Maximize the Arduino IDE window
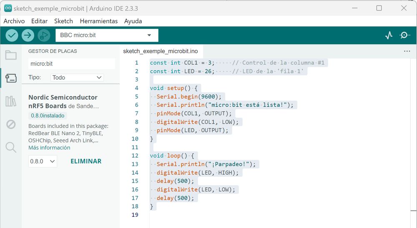Viewport: 417px width, 228px height. click(379, 8)
